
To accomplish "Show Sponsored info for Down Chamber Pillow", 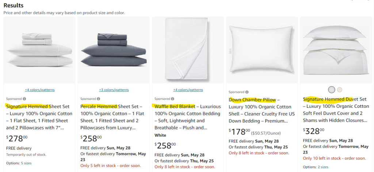I will pyautogui.click(x=247, y=92).
